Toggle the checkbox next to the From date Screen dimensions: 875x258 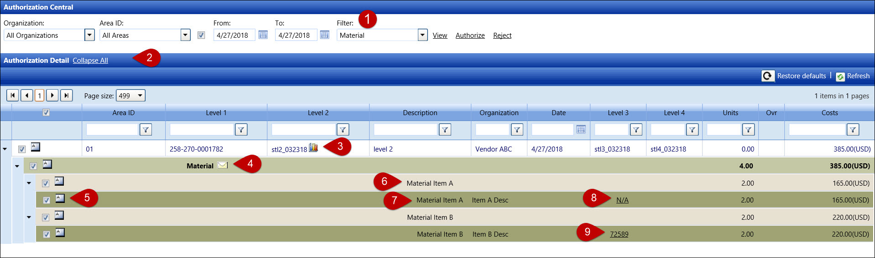click(x=201, y=35)
